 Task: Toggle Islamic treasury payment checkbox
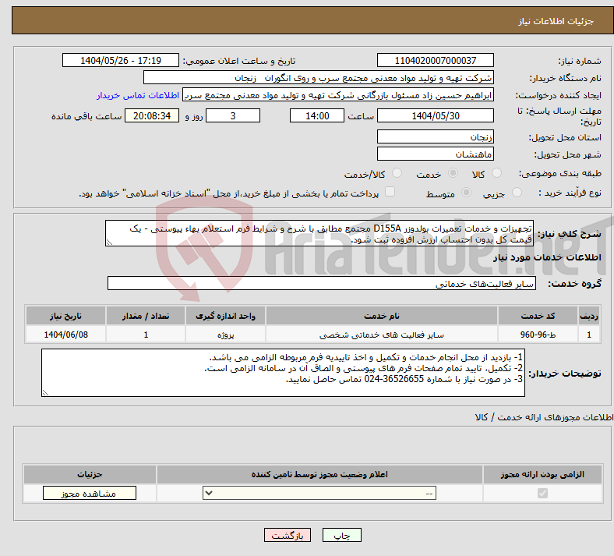(390, 192)
